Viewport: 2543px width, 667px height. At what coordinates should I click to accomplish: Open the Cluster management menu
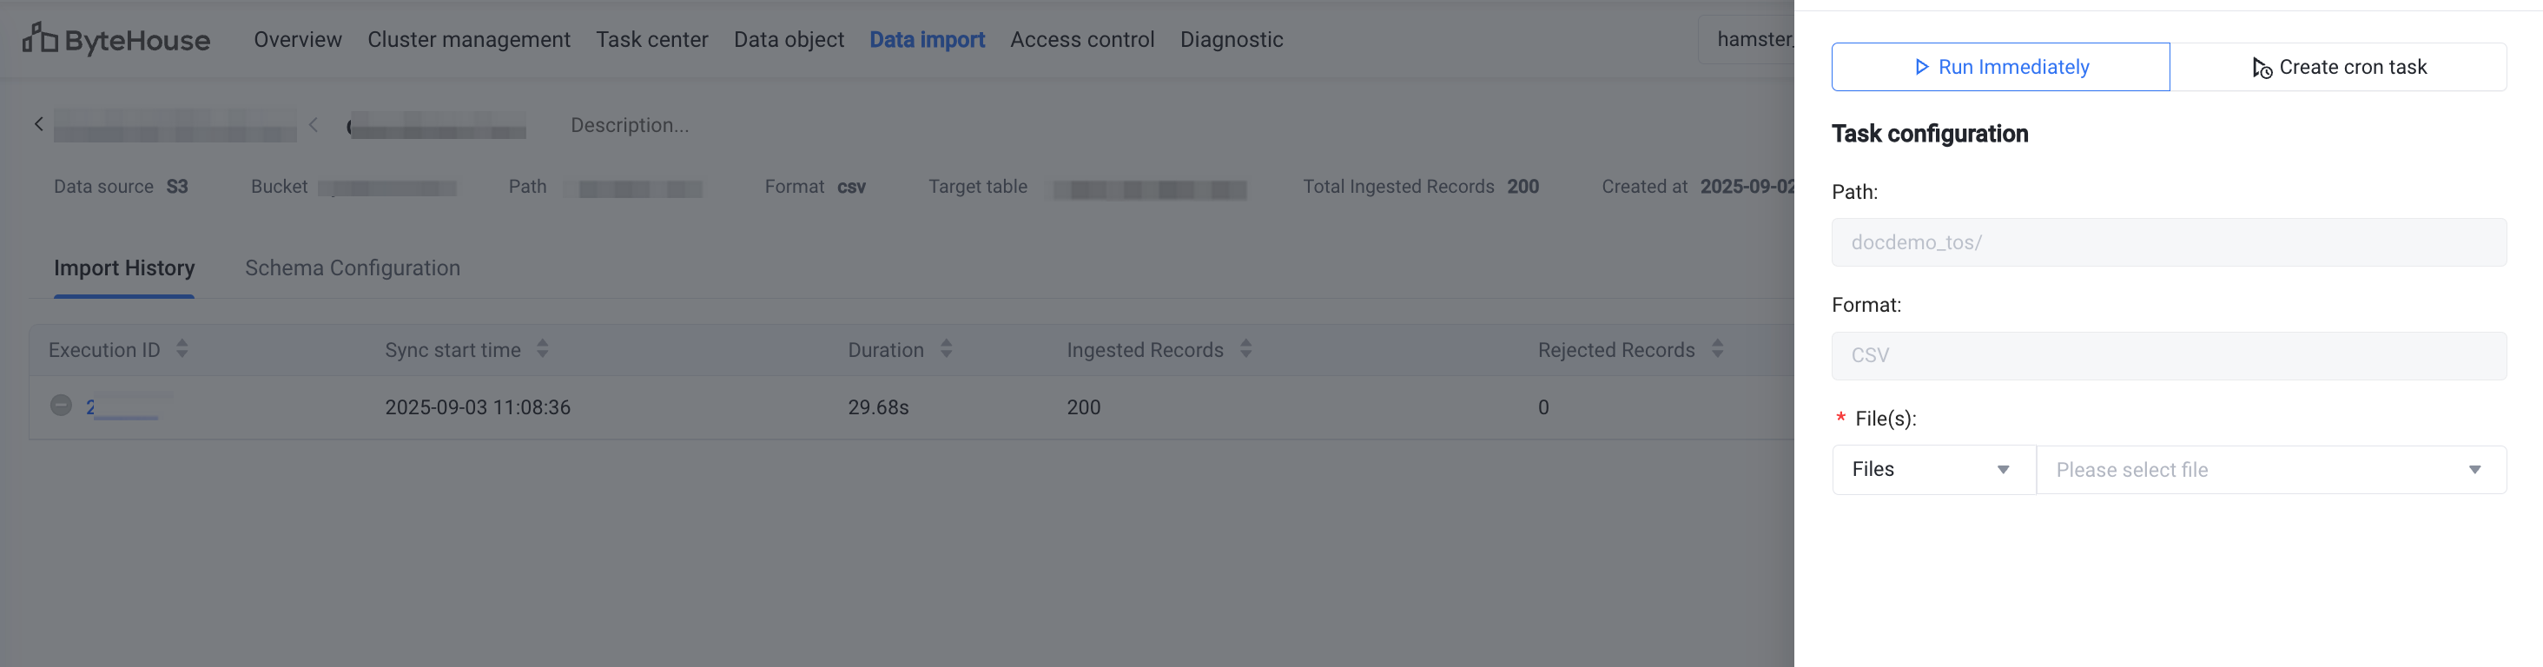point(469,39)
